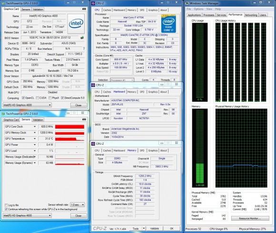Open the View menu in Task Manager
This screenshot has width=276, height=233.
(x=209, y=9)
